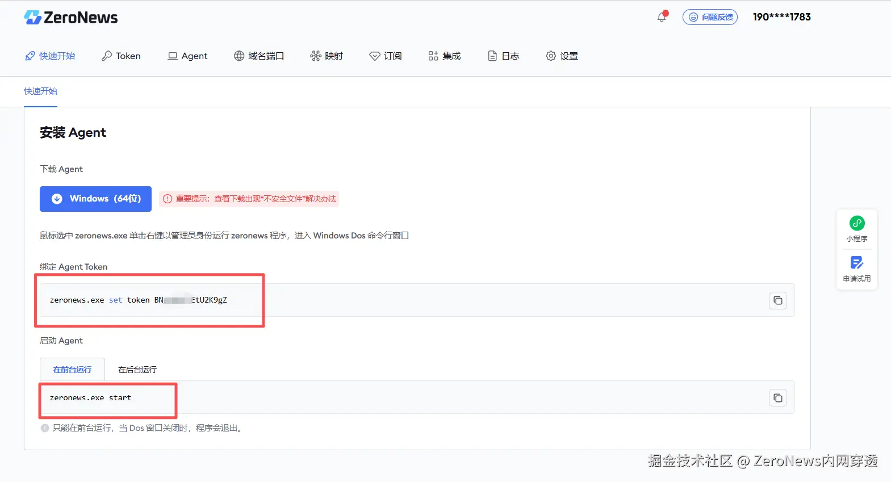Copy the zeronews.exe start command

[x=778, y=398]
